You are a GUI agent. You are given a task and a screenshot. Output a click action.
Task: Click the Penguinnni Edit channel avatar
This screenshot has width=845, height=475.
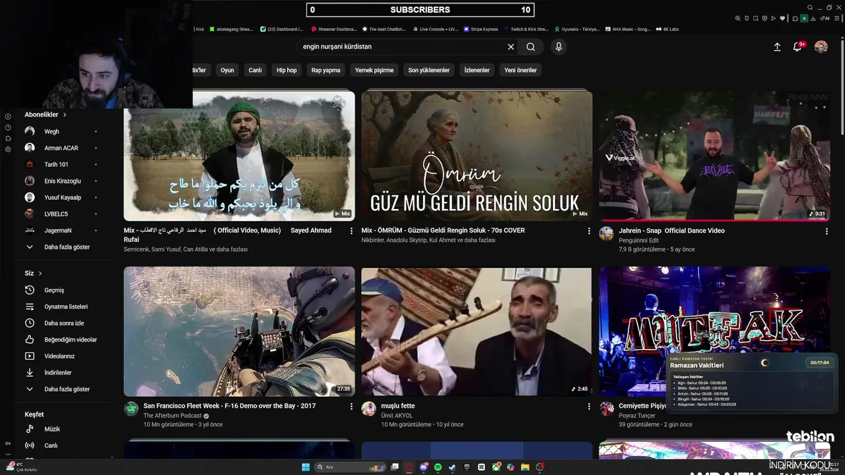pyautogui.click(x=607, y=234)
